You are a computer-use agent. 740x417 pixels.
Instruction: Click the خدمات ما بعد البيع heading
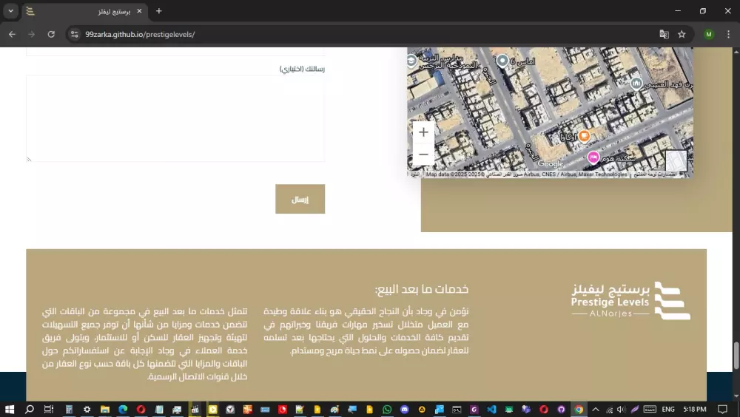click(x=422, y=289)
